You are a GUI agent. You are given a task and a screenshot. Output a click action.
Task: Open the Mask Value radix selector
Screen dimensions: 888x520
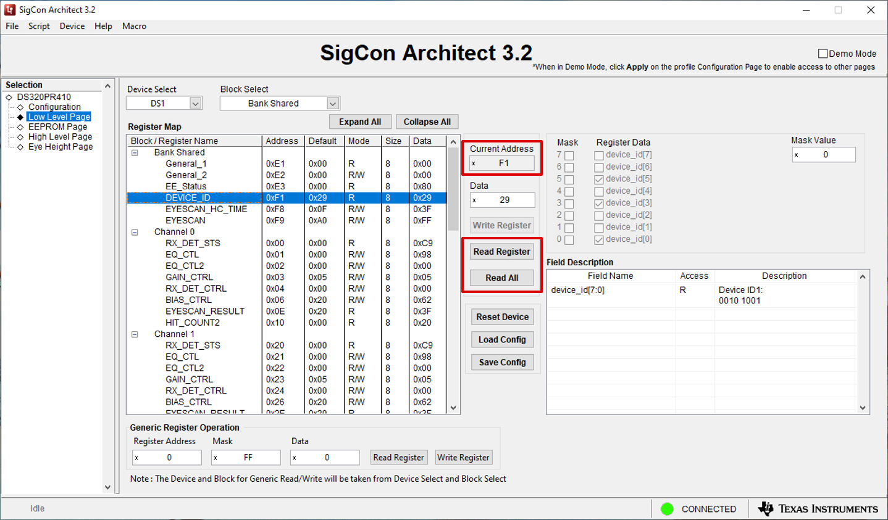pyautogui.click(x=796, y=155)
